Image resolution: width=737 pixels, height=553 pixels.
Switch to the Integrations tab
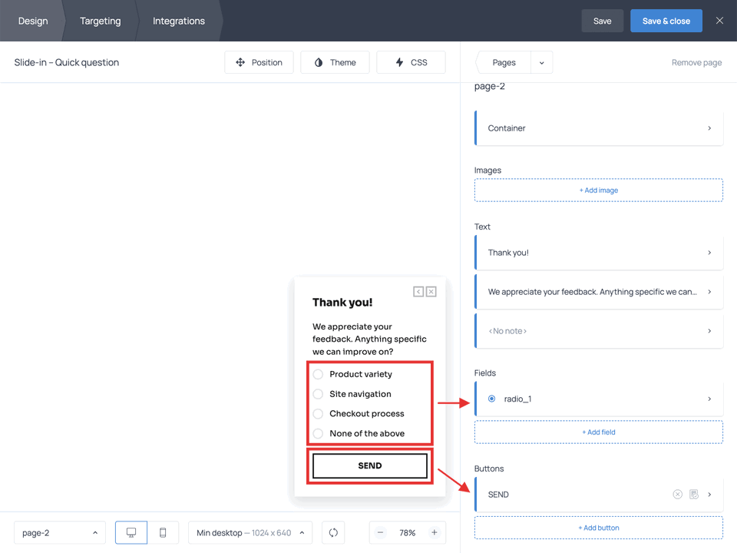(178, 21)
